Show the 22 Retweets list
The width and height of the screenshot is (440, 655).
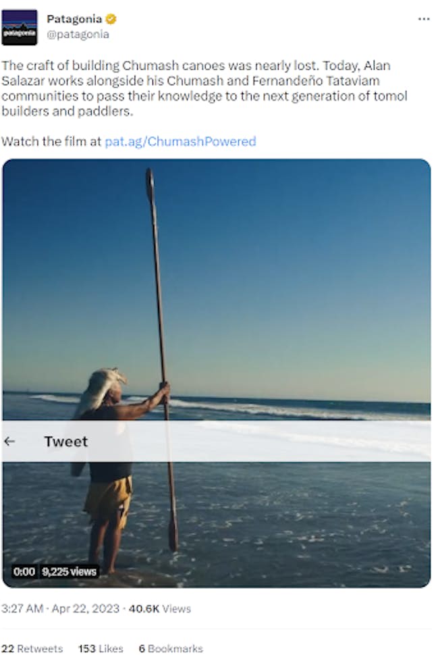click(x=32, y=648)
